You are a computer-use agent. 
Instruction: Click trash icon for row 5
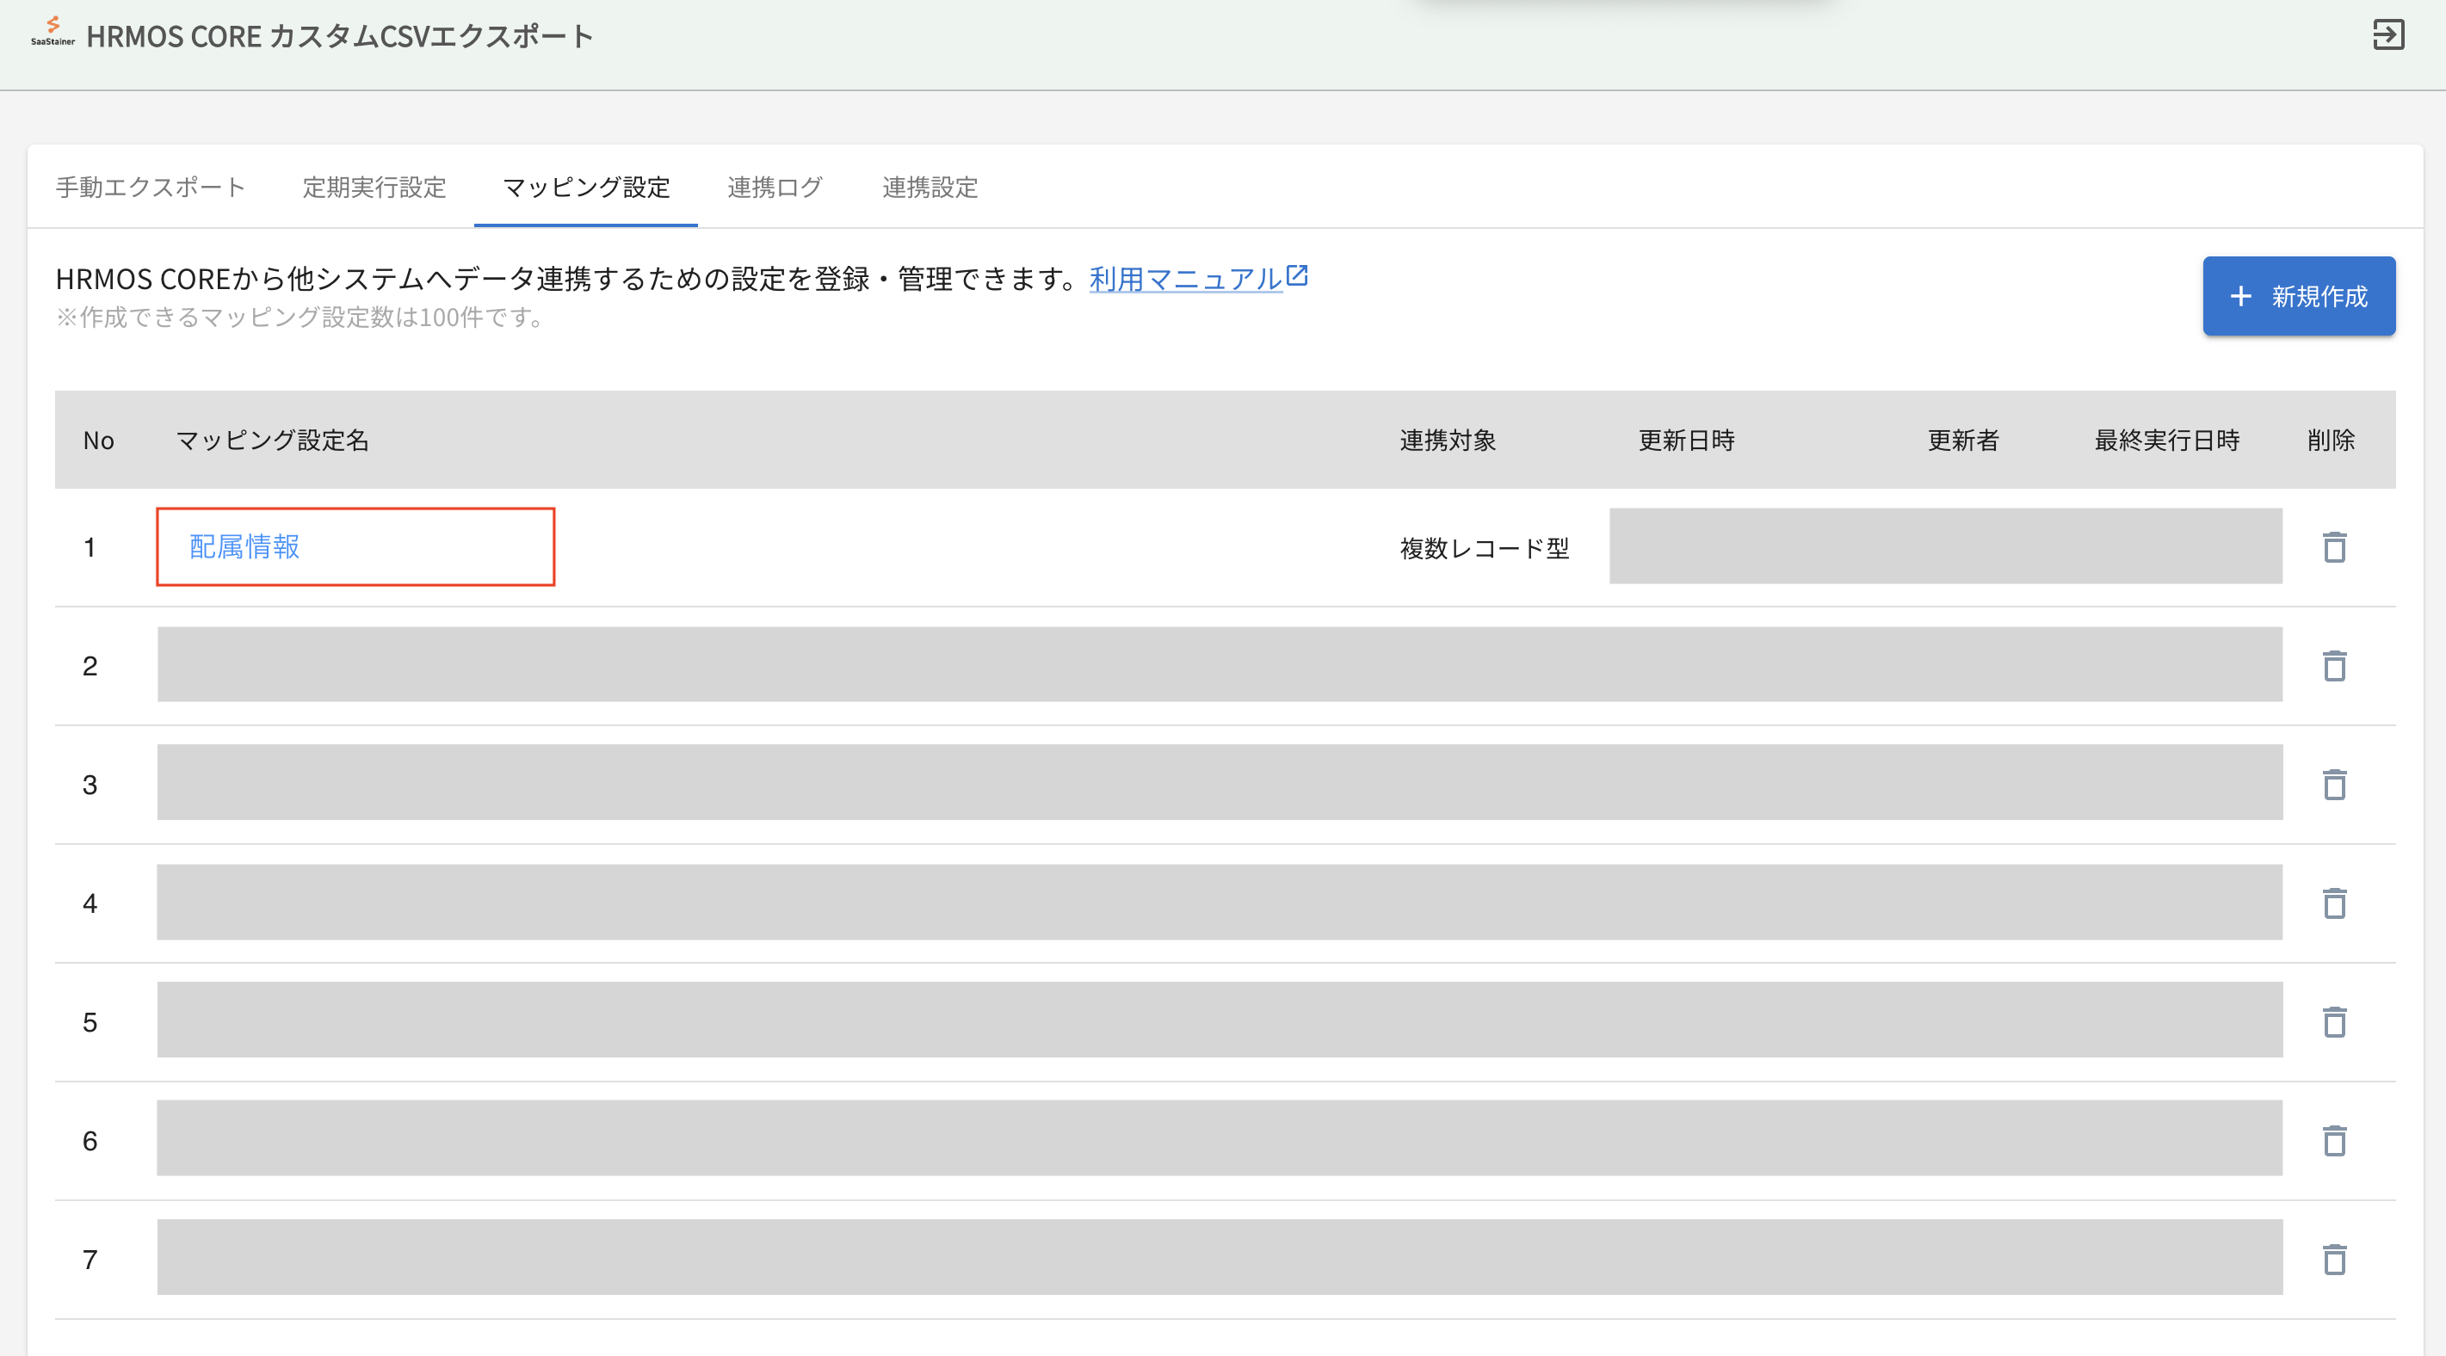[2334, 1022]
